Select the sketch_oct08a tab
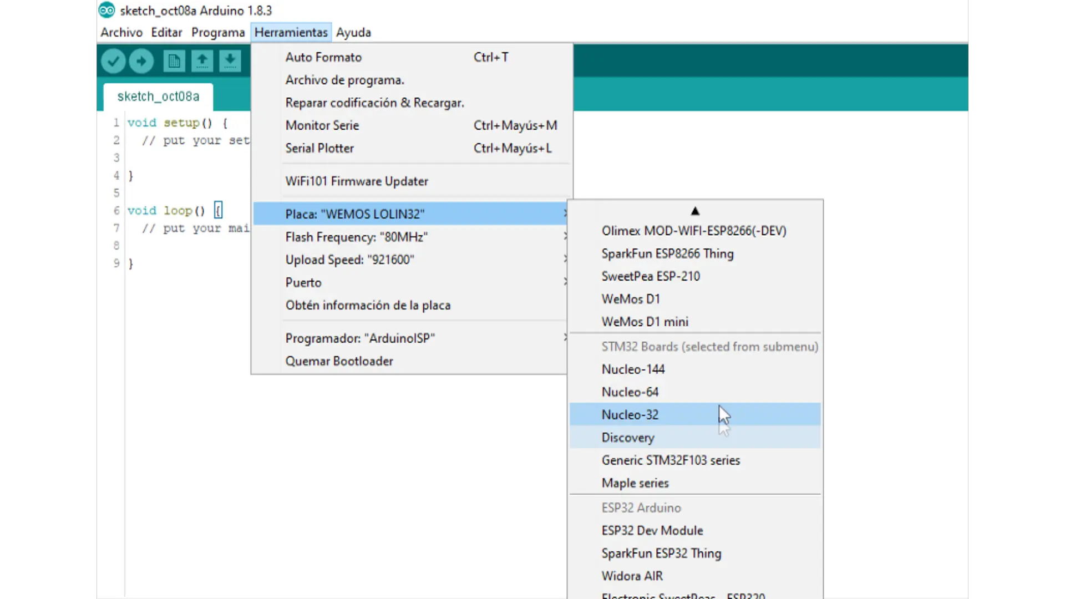Viewport: 1065px width, 599px height. [158, 97]
